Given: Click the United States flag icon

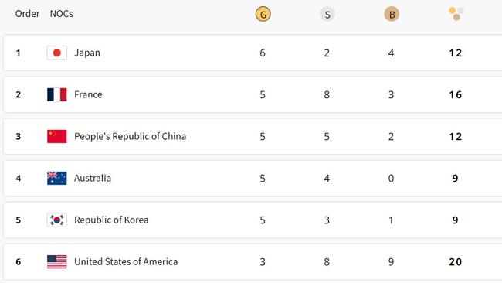Looking at the screenshot, I should point(57,262).
